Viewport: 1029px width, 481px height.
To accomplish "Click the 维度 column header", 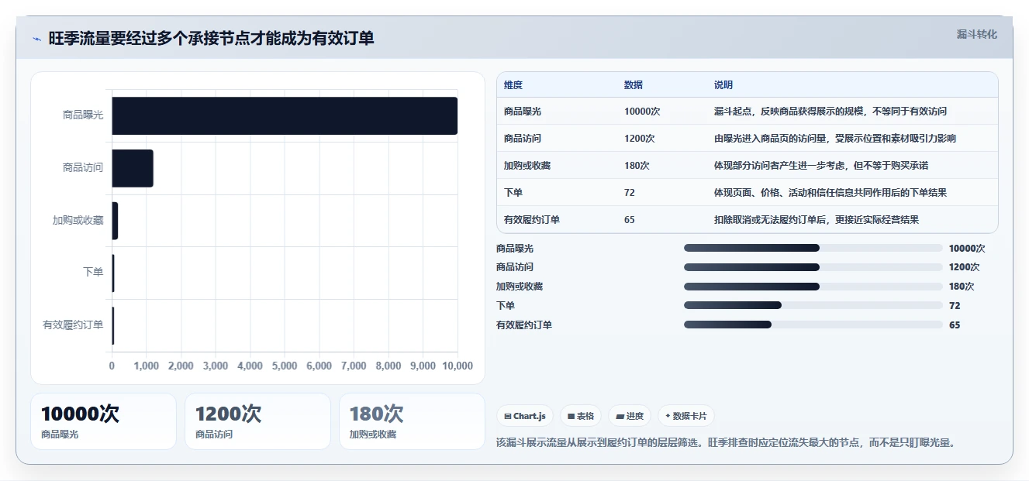I will [513, 85].
